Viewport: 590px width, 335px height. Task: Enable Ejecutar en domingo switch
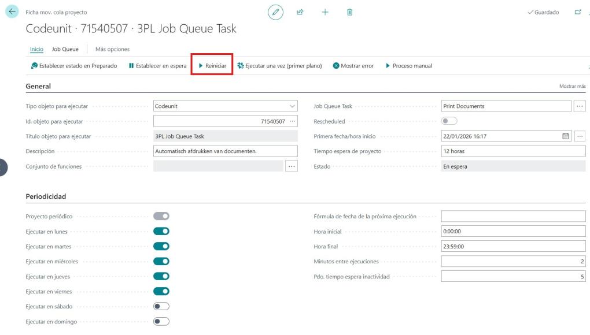[x=161, y=322]
